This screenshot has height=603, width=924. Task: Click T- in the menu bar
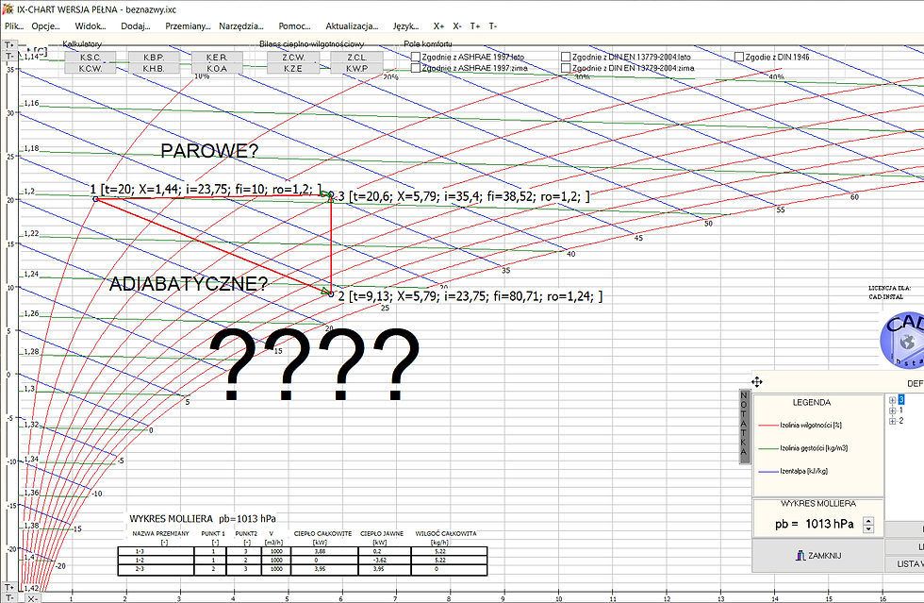(492, 26)
